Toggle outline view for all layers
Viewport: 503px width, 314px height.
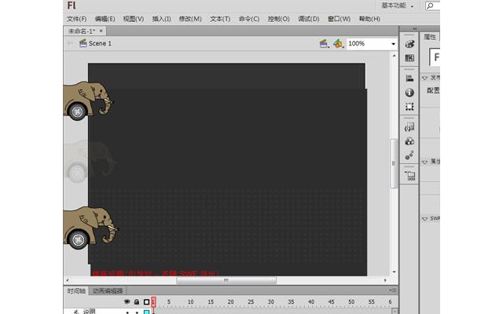(146, 301)
